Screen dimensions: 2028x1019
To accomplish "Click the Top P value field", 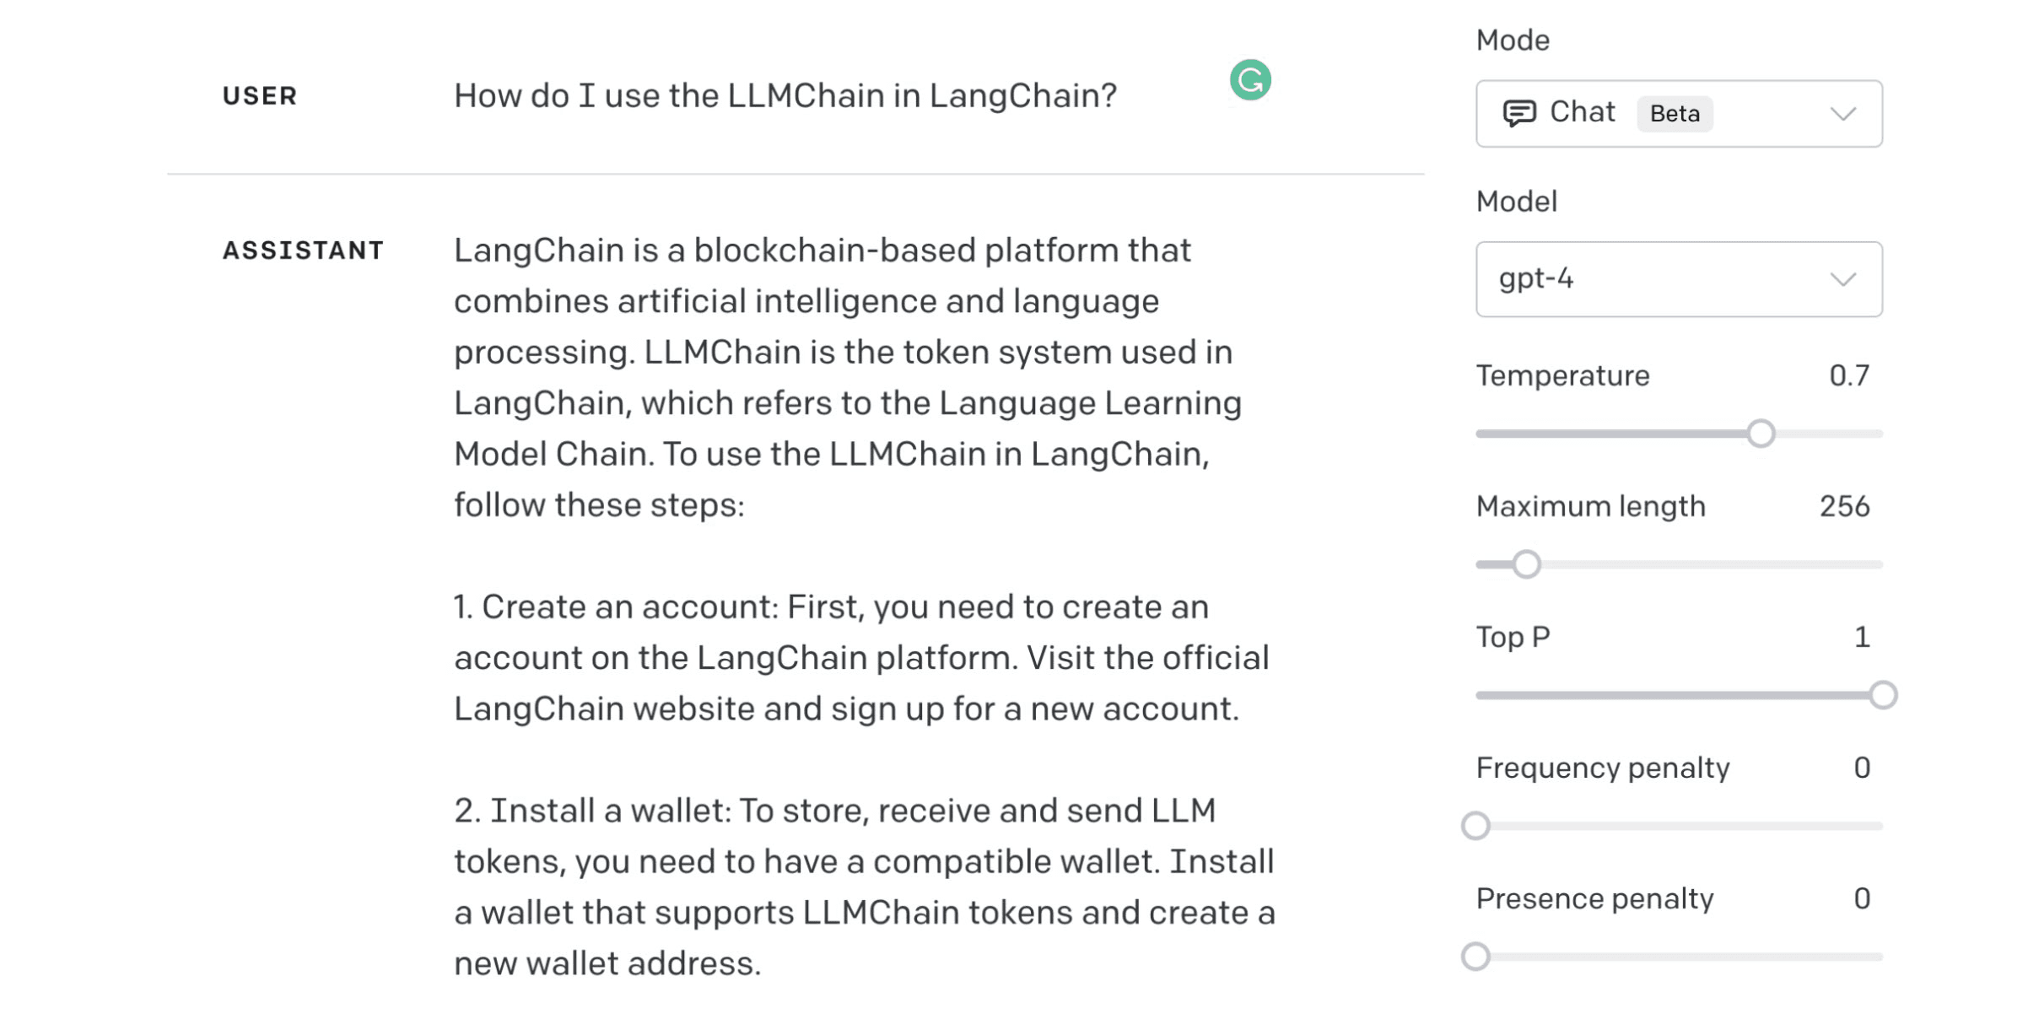I will point(1862,637).
